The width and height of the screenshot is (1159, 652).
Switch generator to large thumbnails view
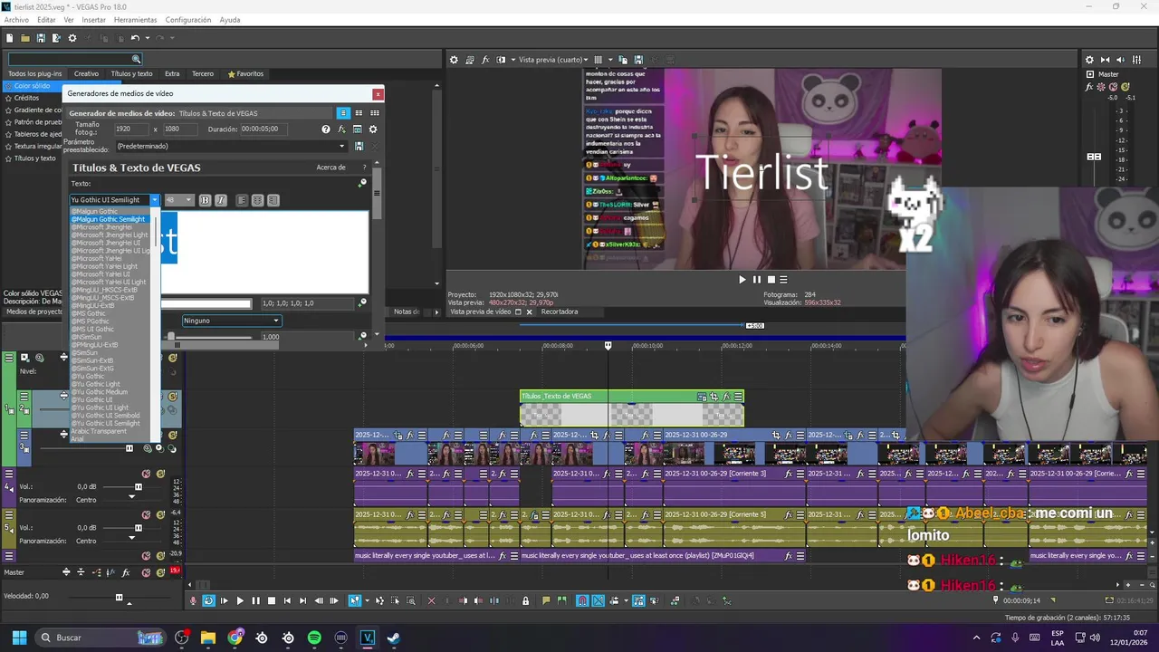[374, 113]
